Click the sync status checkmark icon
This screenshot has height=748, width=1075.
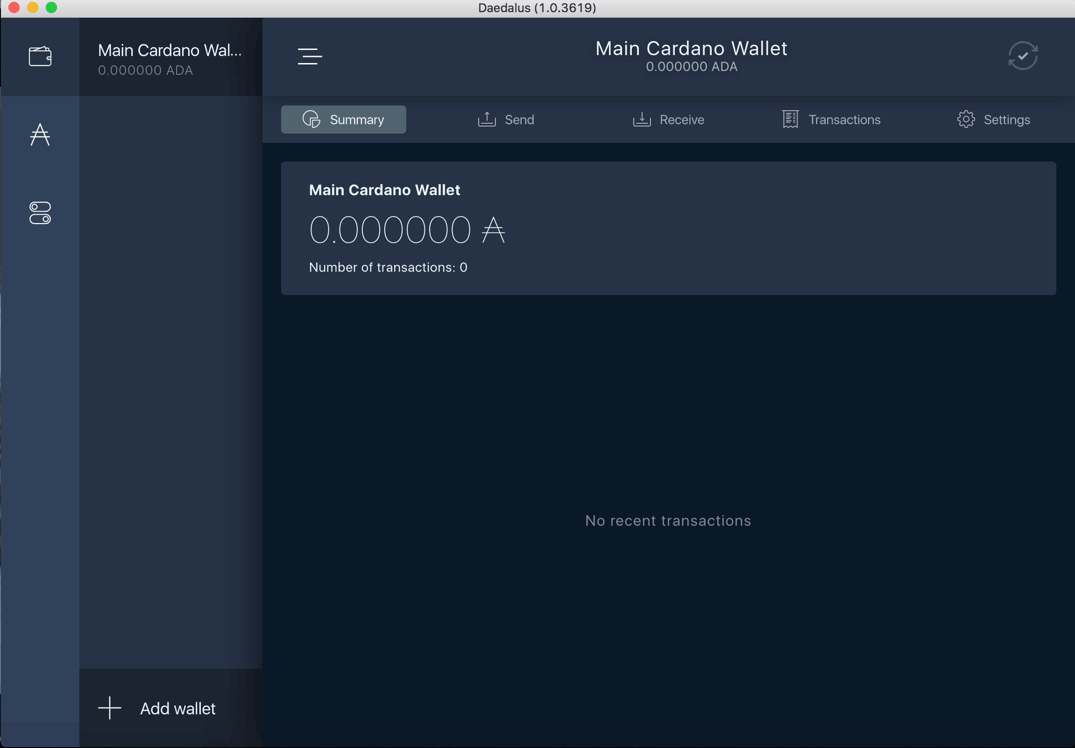coord(1023,56)
